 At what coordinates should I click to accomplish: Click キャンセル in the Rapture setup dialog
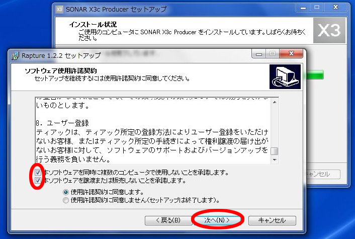tap(272, 220)
